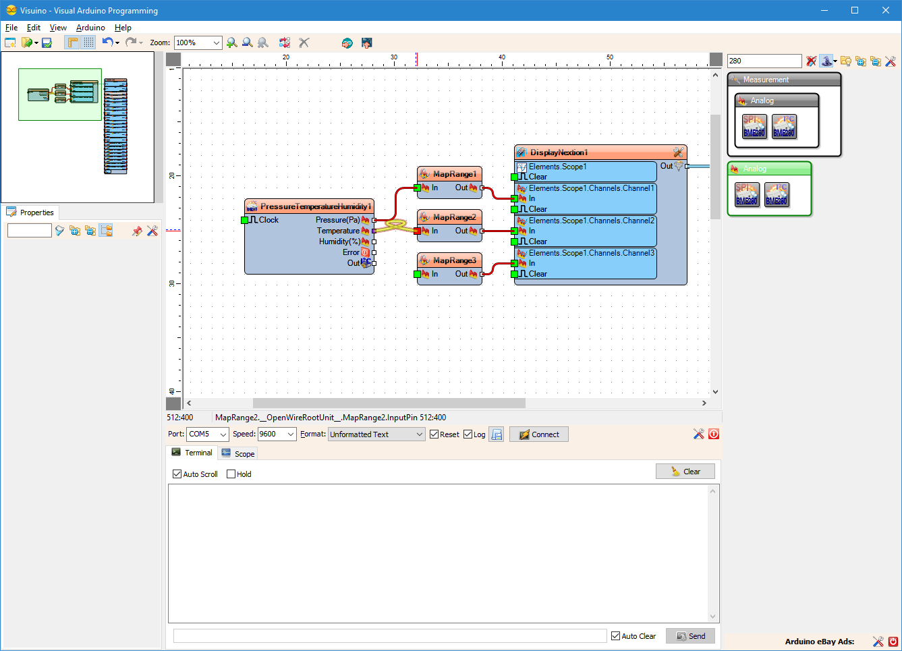The width and height of the screenshot is (902, 651).
Task: Toggle the Log checkbox
Action: point(468,434)
